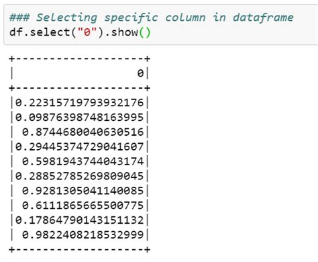Click on 'df.select' in the code cell

tap(40, 32)
